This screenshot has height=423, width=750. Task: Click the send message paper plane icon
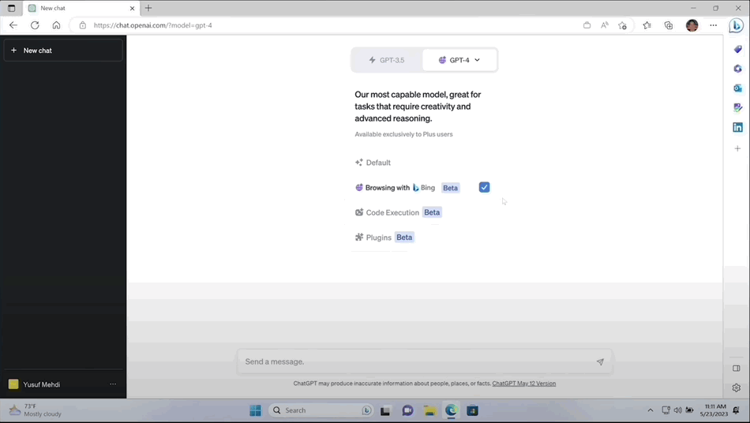[x=600, y=361]
